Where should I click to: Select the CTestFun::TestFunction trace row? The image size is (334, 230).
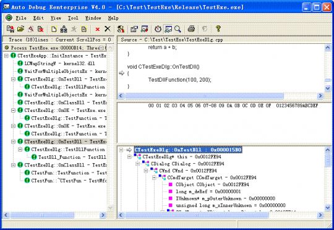pyautogui.click(x=69, y=172)
